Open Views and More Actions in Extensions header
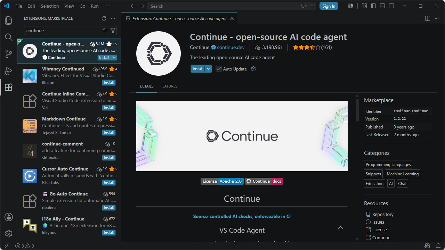445x250 pixels. [x=113, y=18]
